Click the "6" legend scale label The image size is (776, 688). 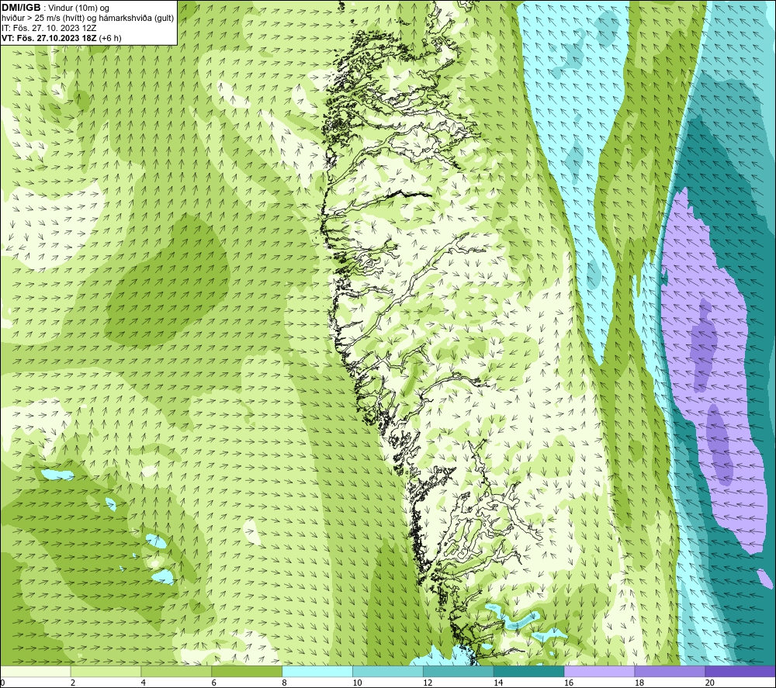(x=214, y=683)
